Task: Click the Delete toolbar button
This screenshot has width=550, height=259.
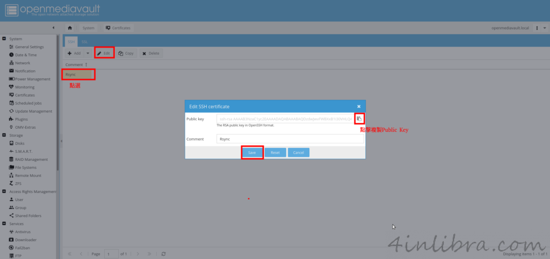Action: [x=150, y=53]
